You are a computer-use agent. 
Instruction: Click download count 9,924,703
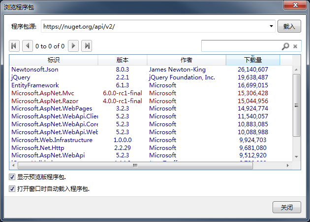point(253,140)
